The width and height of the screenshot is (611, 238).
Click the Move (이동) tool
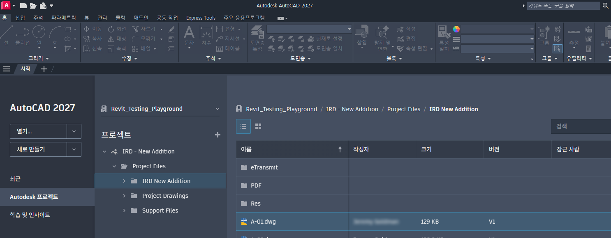(93, 29)
